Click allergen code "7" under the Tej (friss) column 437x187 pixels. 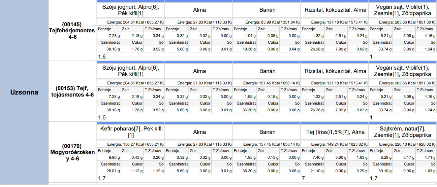(303, 178)
